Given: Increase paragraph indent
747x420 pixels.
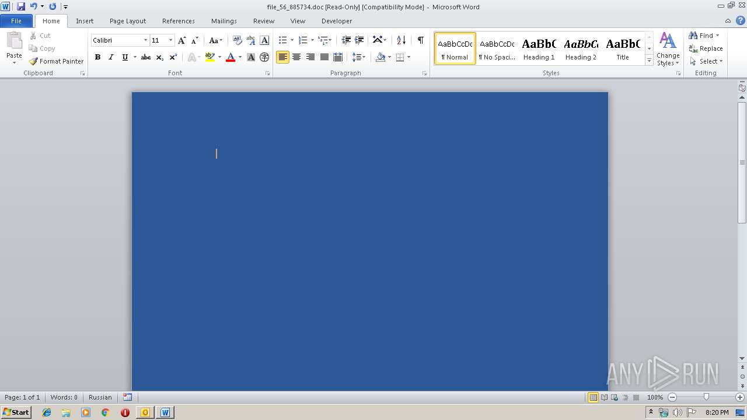Looking at the screenshot, I should point(359,40).
